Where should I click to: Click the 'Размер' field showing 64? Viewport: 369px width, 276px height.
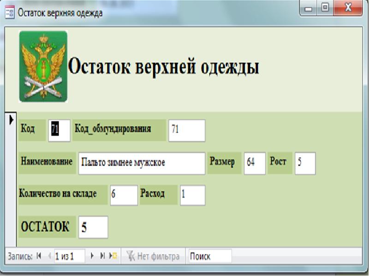click(255, 163)
